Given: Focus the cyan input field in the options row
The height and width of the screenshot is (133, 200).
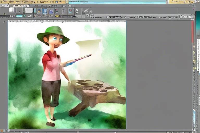Looking at the screenshot, I should pyautogui.click(x=19, y=16).
